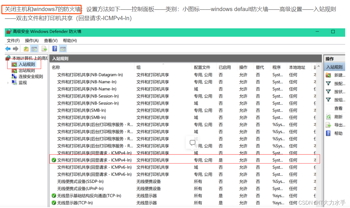This screenshot has height=208, width=350.
Task: Select the 无线显示器(TCP-In) rule name
Action: tap(75, 203)
